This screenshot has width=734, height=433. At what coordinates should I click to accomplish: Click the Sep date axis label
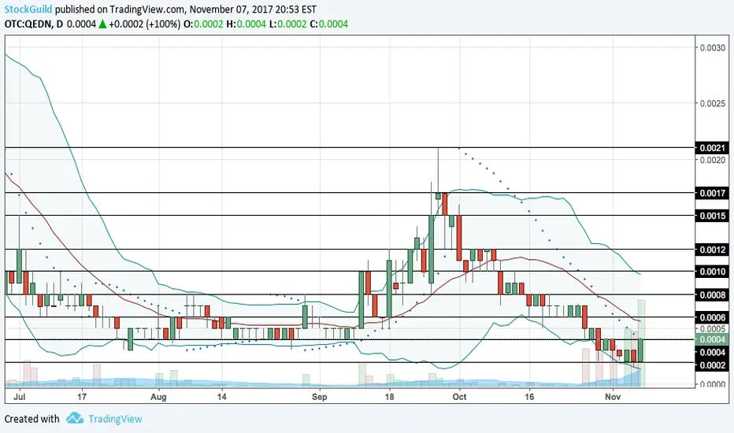(x=319, y=397)
